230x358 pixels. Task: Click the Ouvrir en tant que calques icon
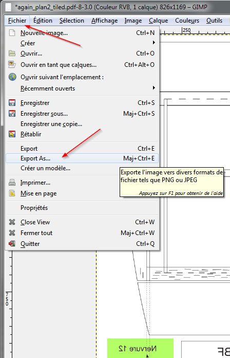point(12,65)
